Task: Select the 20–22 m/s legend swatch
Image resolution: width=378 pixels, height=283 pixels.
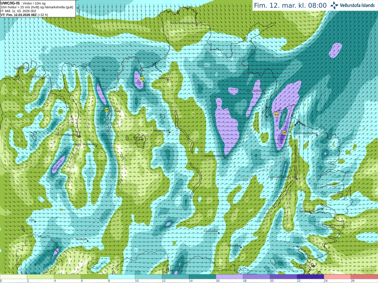Action: click(283, 277)
